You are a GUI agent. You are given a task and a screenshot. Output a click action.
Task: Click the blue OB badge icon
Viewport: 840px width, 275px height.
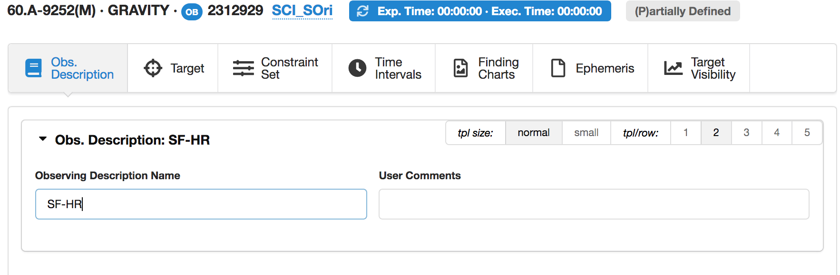[192, 12]
